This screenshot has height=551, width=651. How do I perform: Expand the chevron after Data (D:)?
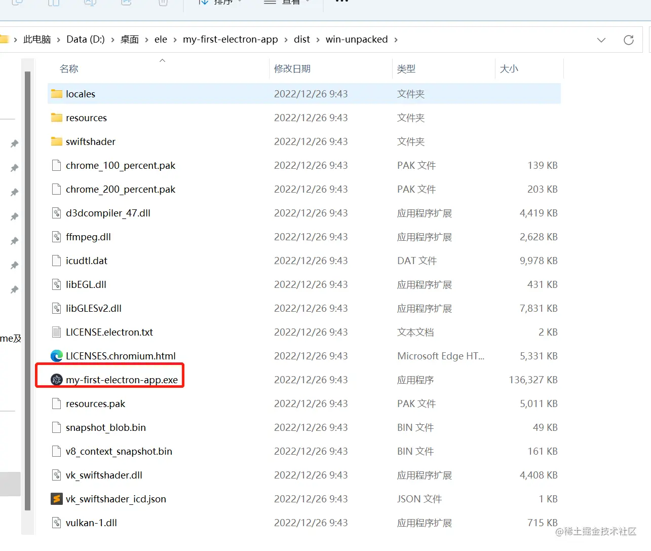pyautogui.click(x=112, y=40)
